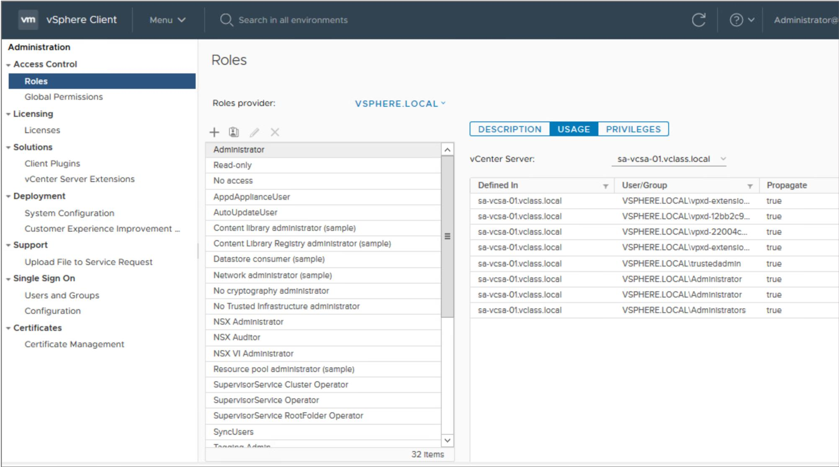Viewport: 839px width, 467px height.
Task: Select Resource pool administrator (sample) role
Action: (x=323, y=369)
